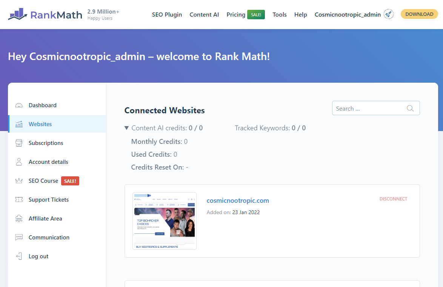Open Cosmicnootropic_admin account menu

(348, 14)
